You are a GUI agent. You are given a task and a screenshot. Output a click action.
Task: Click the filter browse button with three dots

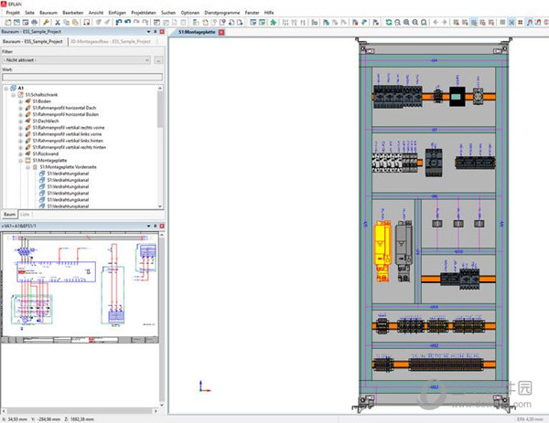click(160, 60)
